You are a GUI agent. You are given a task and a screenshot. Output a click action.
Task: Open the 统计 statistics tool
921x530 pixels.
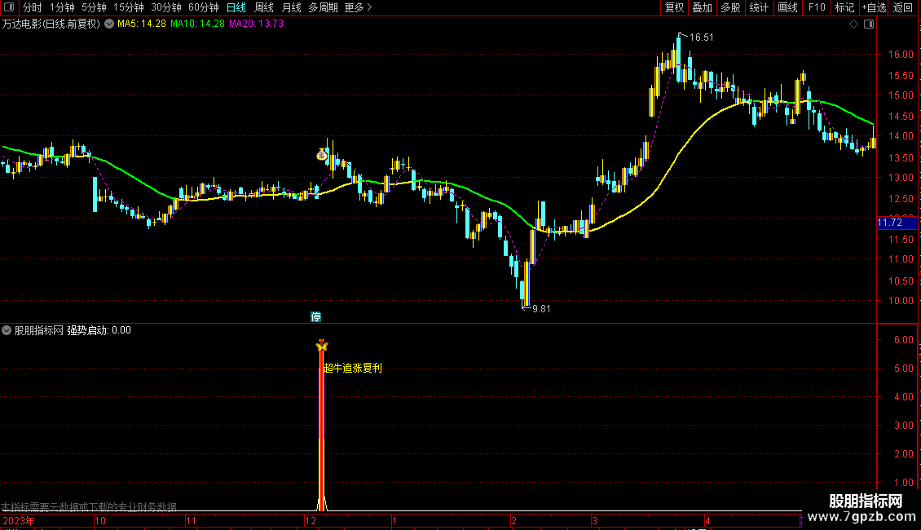759,7
